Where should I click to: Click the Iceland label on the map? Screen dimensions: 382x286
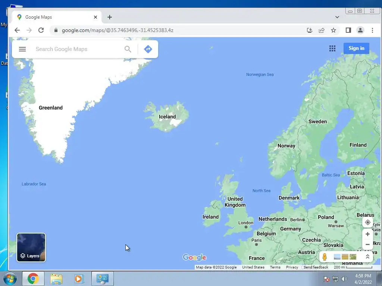tap(167, 117)
